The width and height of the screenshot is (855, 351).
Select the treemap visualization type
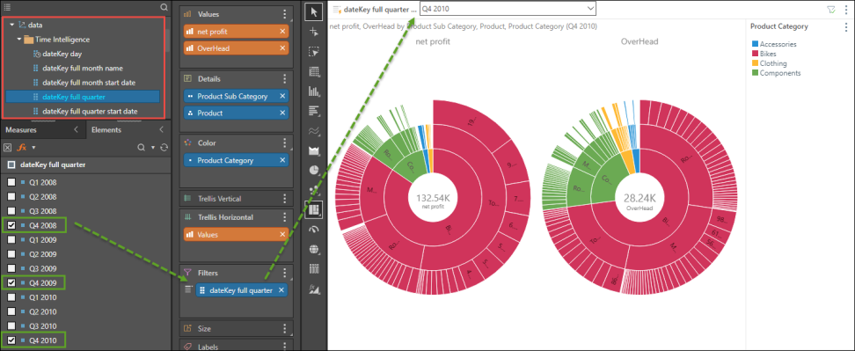pyautogui.click(x=313, y=209)
